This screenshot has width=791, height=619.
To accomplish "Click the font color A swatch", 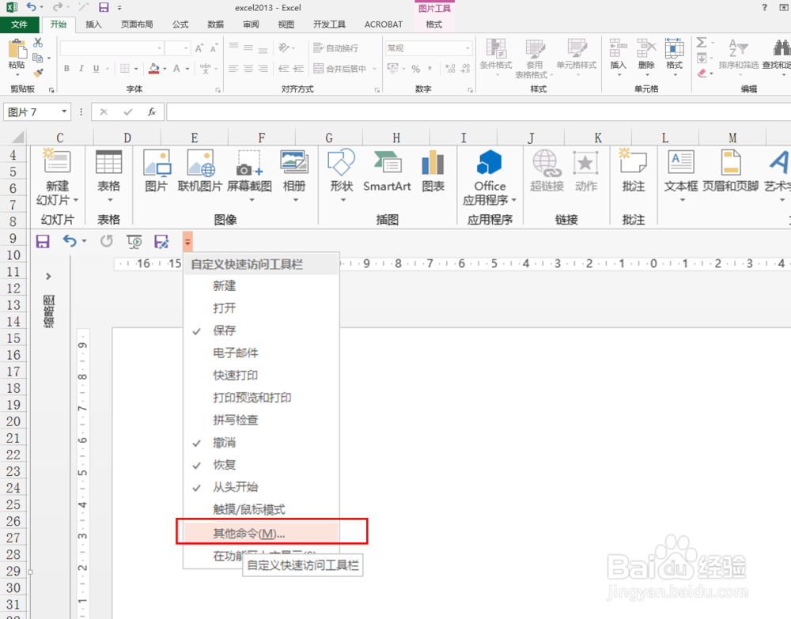I will (x=176, y=69).
